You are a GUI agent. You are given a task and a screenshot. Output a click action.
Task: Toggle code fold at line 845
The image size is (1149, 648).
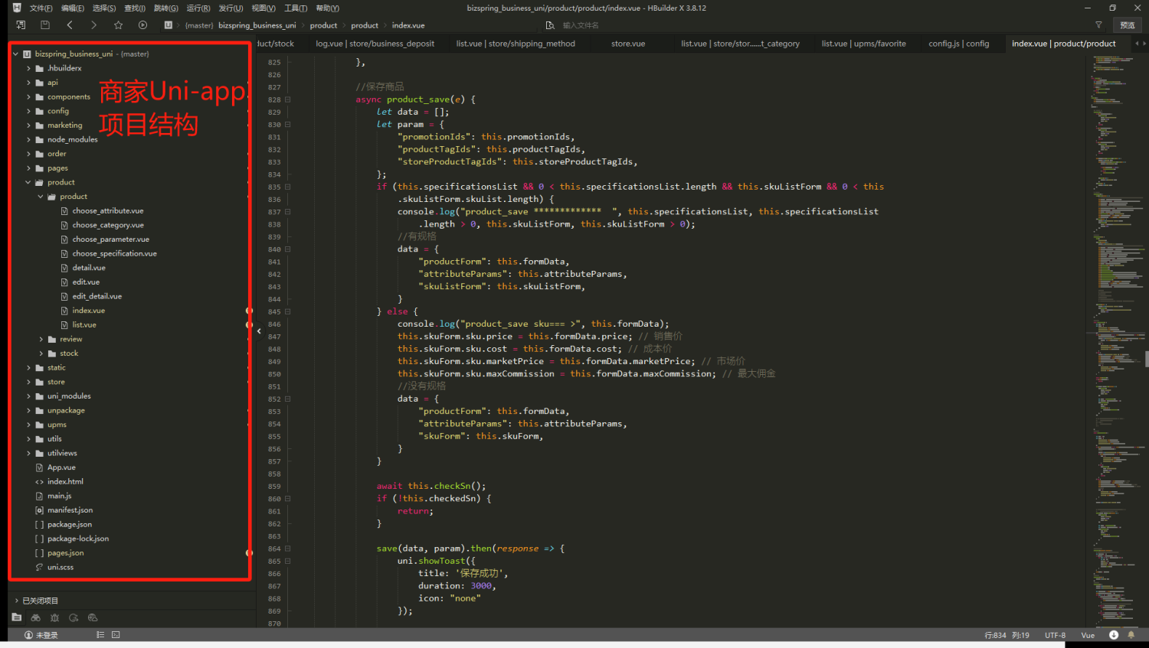(x=288, y=311)
